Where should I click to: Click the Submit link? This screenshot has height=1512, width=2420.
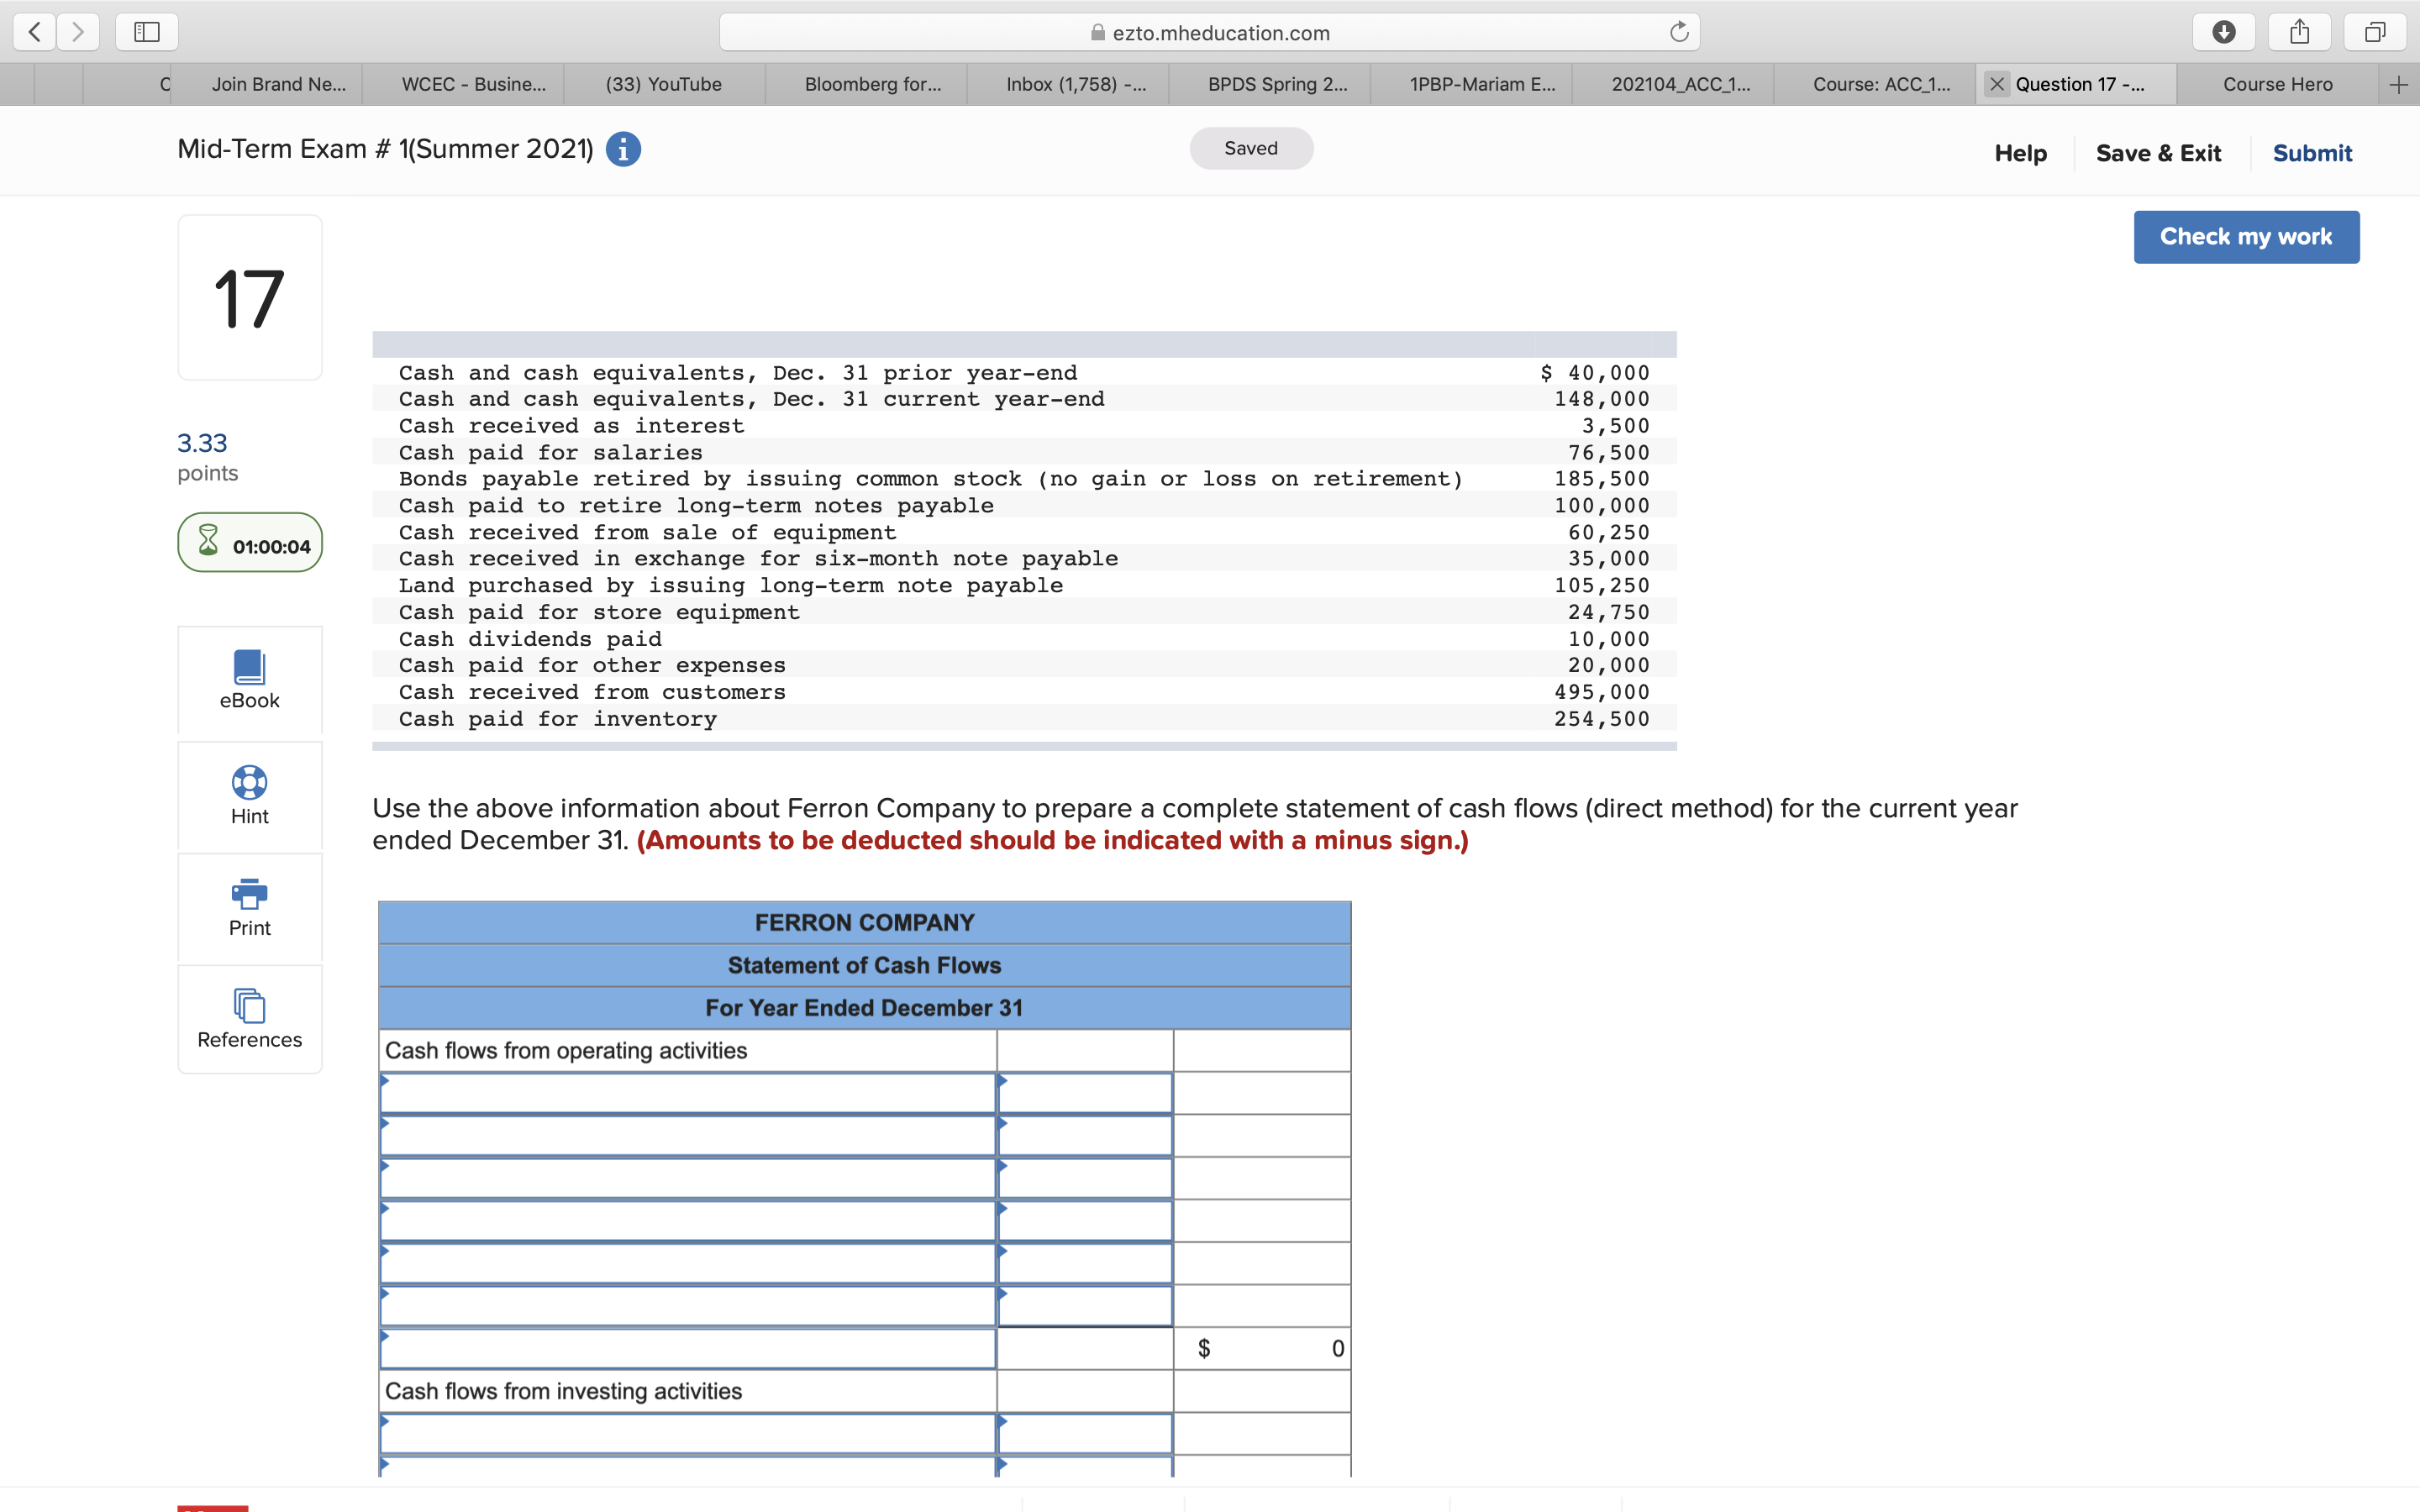click(2311, 153)
